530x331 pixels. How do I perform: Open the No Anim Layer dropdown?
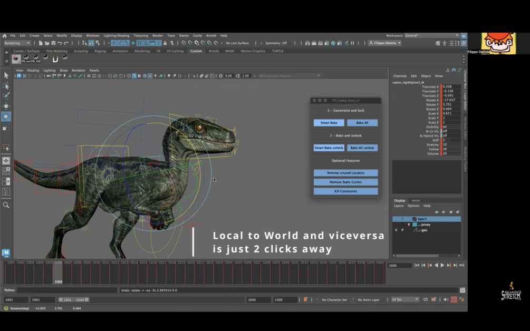(369, 299)
